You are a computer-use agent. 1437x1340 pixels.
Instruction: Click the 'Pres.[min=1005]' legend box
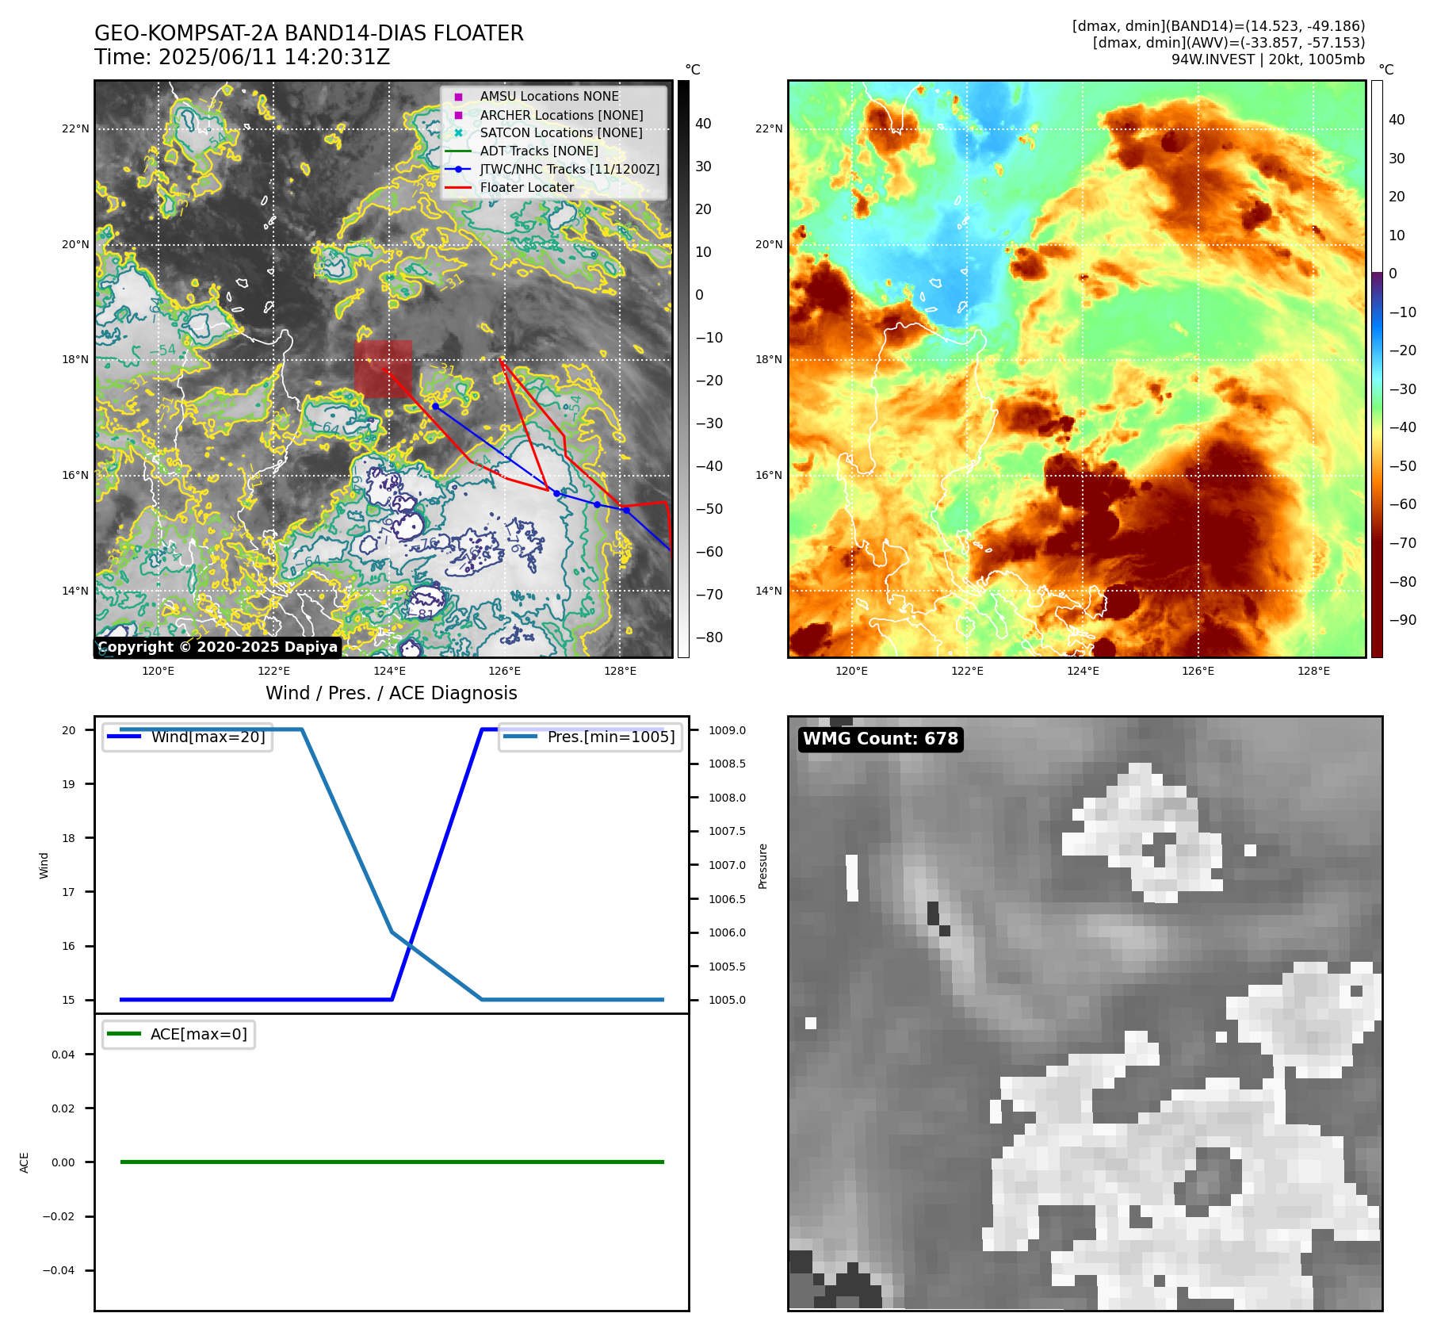(x=590, y=737)
